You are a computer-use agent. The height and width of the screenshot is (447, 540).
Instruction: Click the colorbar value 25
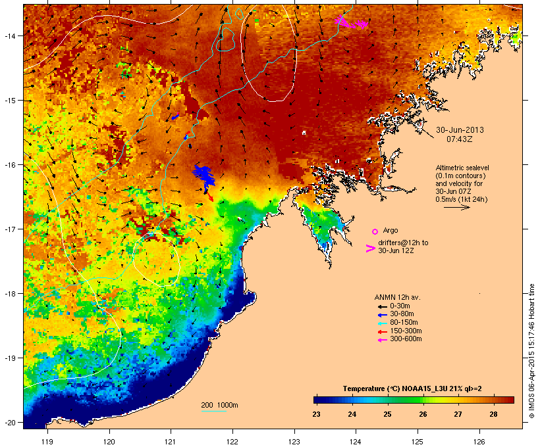pos(387,414)
